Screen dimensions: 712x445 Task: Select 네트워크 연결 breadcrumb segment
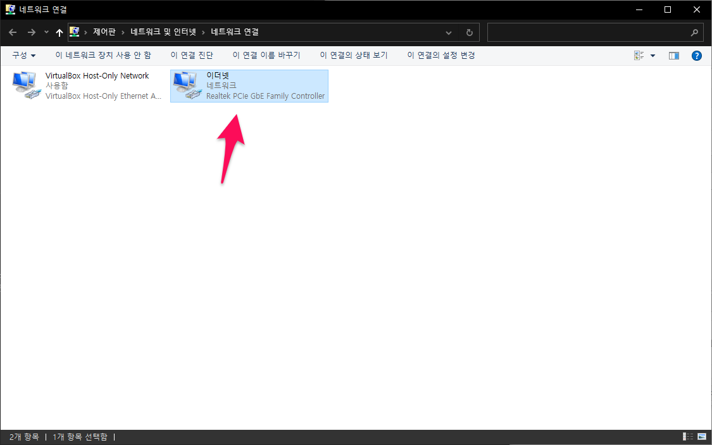pos(235,32)
